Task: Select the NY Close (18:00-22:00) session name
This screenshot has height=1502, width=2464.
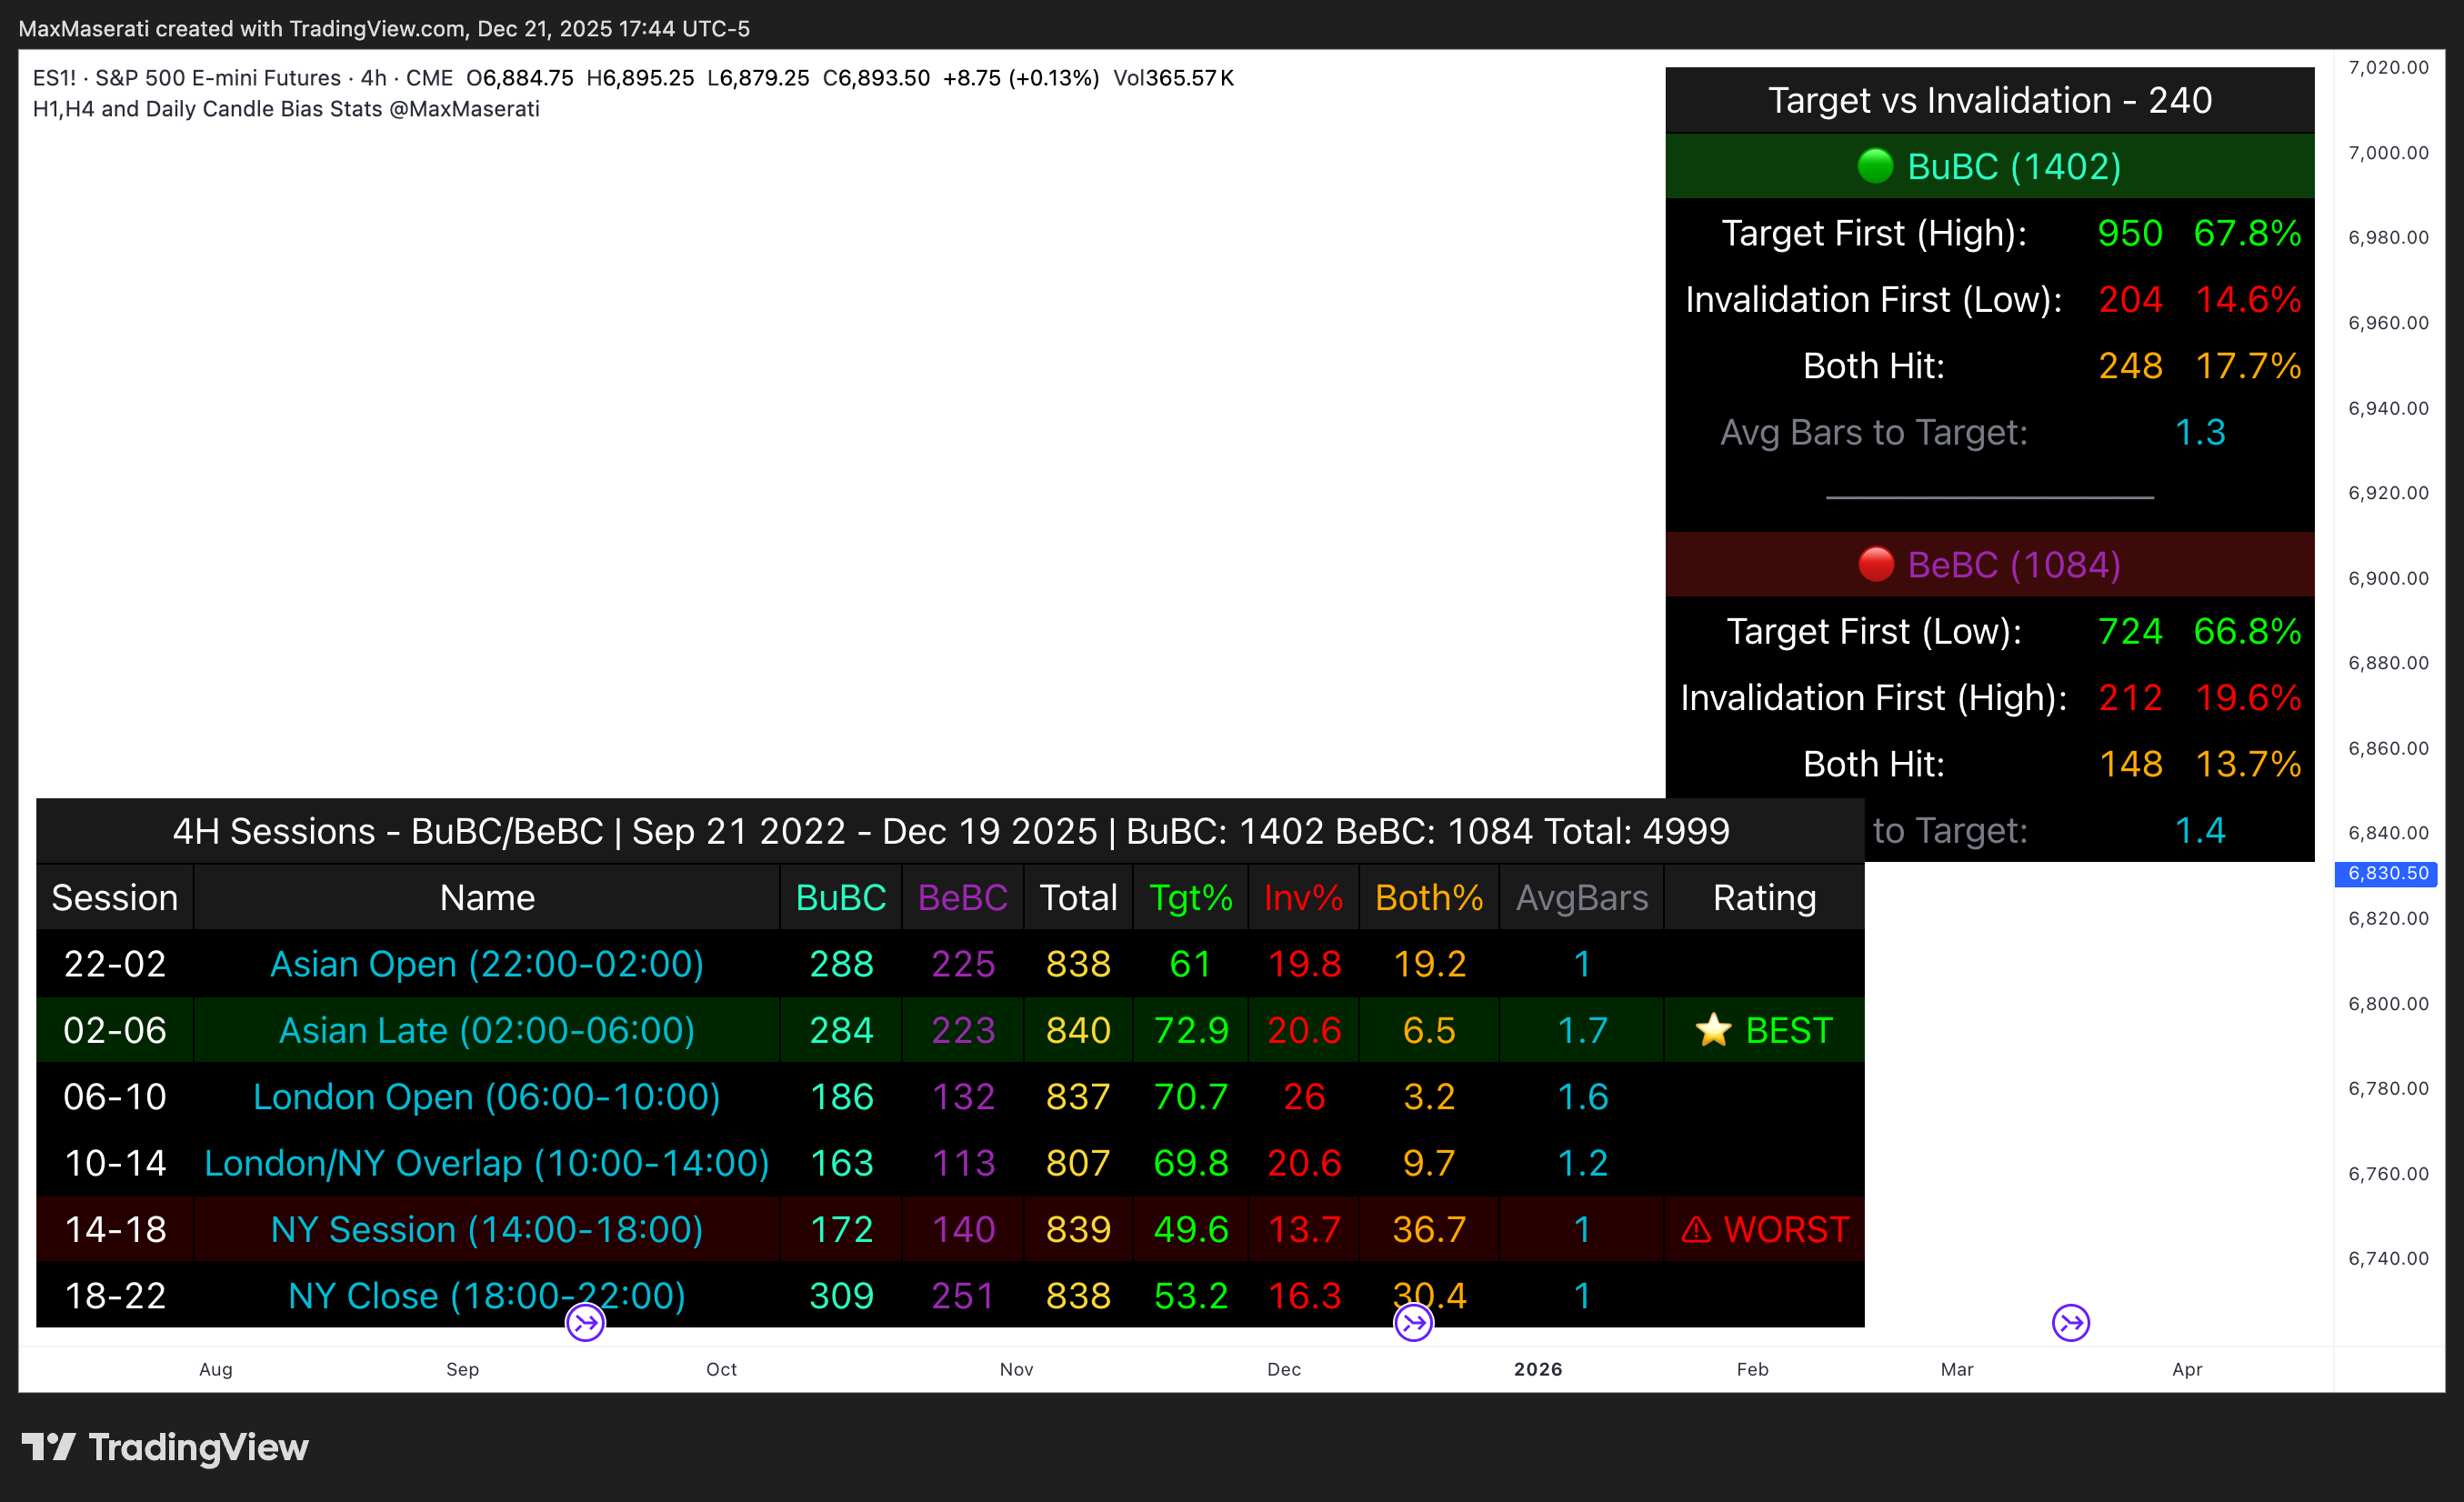Action: click(x=487, y=1296)
